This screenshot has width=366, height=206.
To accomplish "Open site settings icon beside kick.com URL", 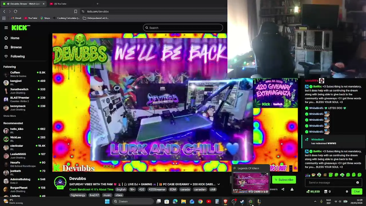I will [x=83, y=11].
